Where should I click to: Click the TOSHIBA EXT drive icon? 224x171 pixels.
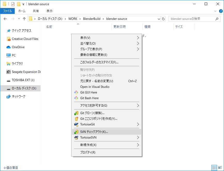point(9,81)
